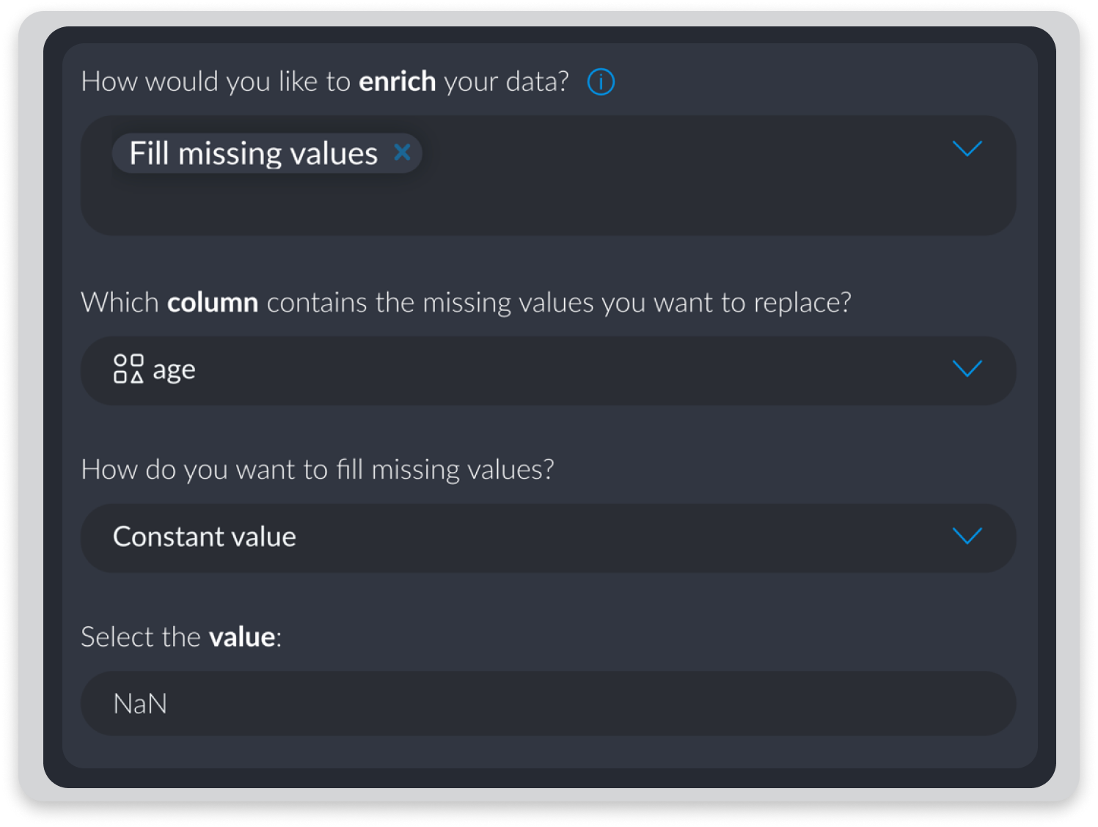Focus the NaN value input field
This screenshot has width=1098, height=827.
tap(548, 704)
